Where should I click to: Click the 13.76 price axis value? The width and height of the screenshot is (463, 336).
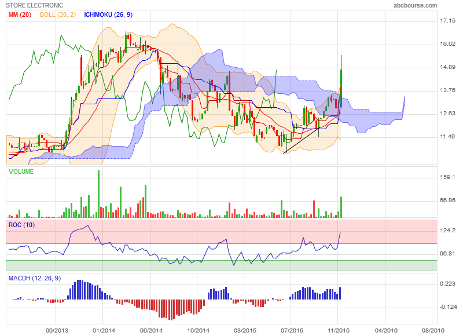(447, 90)
